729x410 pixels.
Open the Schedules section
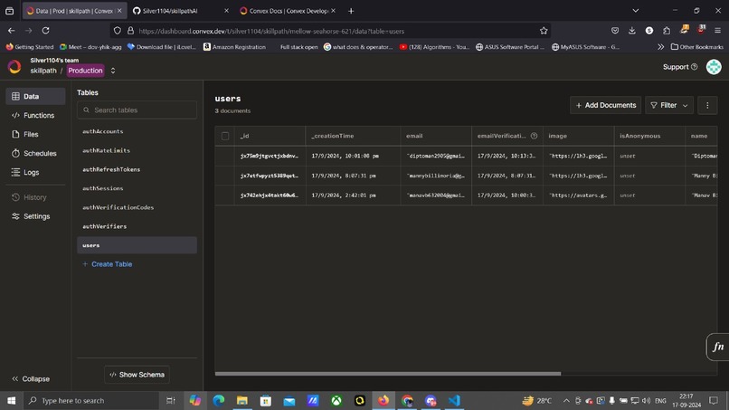[35, 153]
